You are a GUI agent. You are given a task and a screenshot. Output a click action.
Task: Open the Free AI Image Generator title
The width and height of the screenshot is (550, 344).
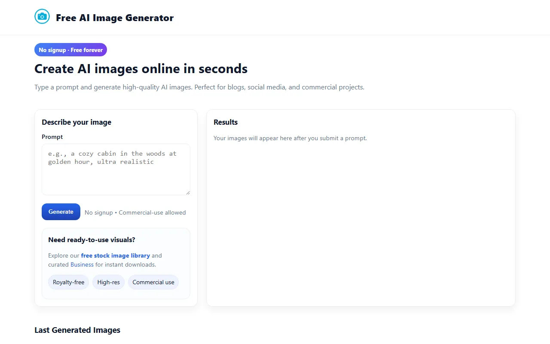115,18
